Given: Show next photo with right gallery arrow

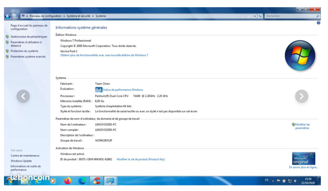Looking at the screenshot, I should pyautogui.click(x=302, y=96).
